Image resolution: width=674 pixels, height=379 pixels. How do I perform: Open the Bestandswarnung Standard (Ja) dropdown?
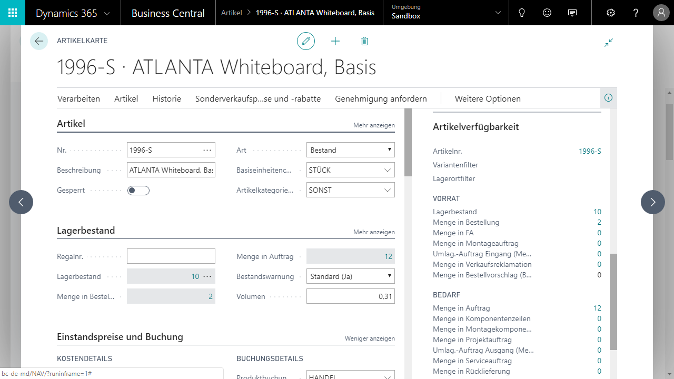point(351,276)
